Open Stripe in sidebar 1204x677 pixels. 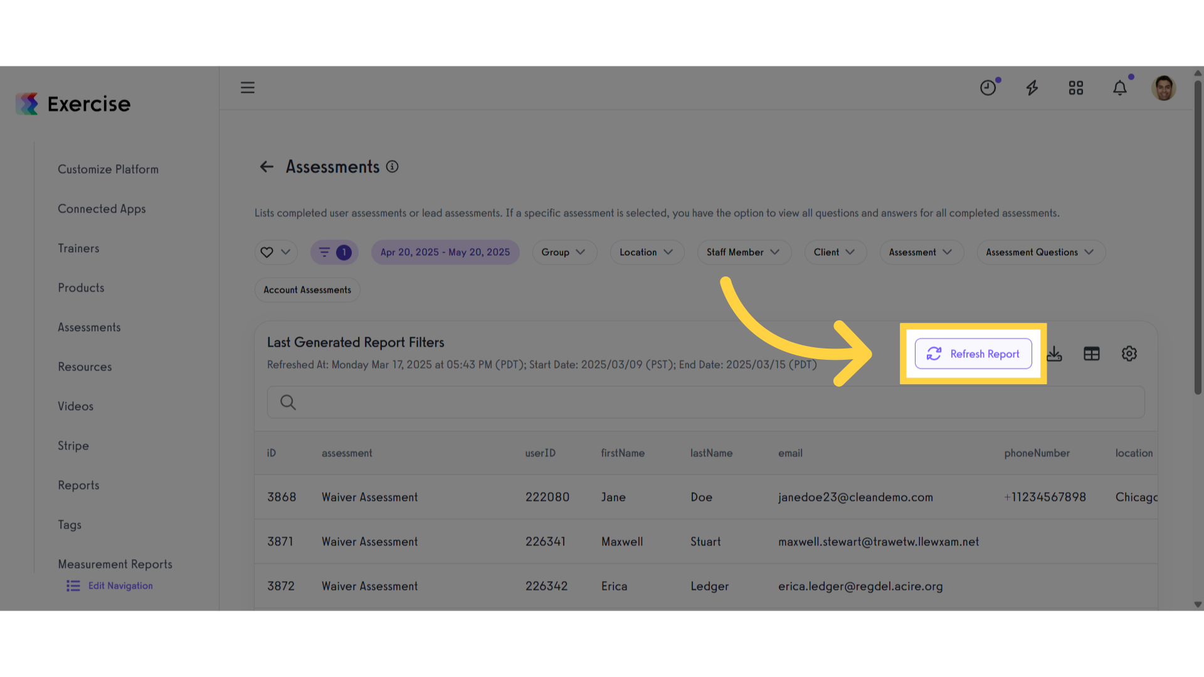[x=73, y=446]
